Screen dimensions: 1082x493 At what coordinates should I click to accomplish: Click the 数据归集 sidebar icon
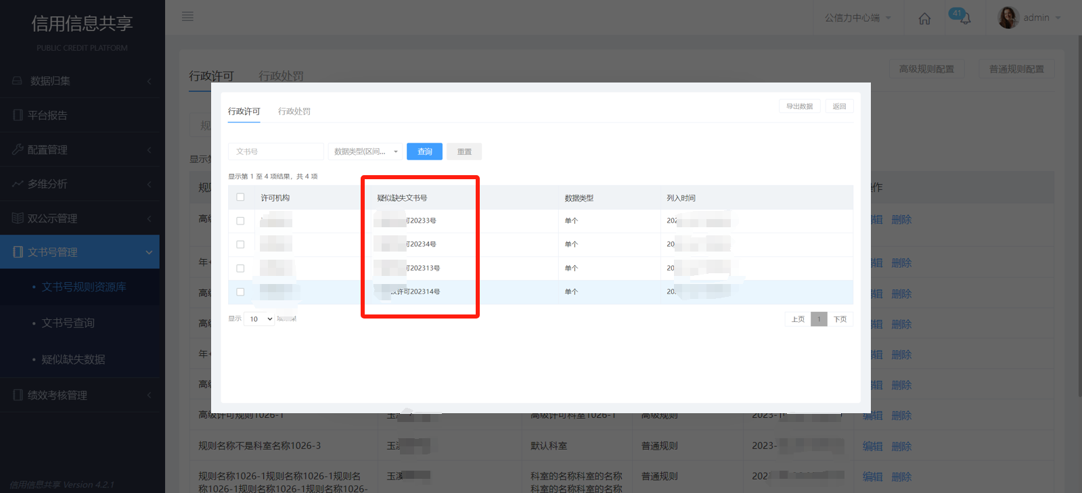(18, 81)
